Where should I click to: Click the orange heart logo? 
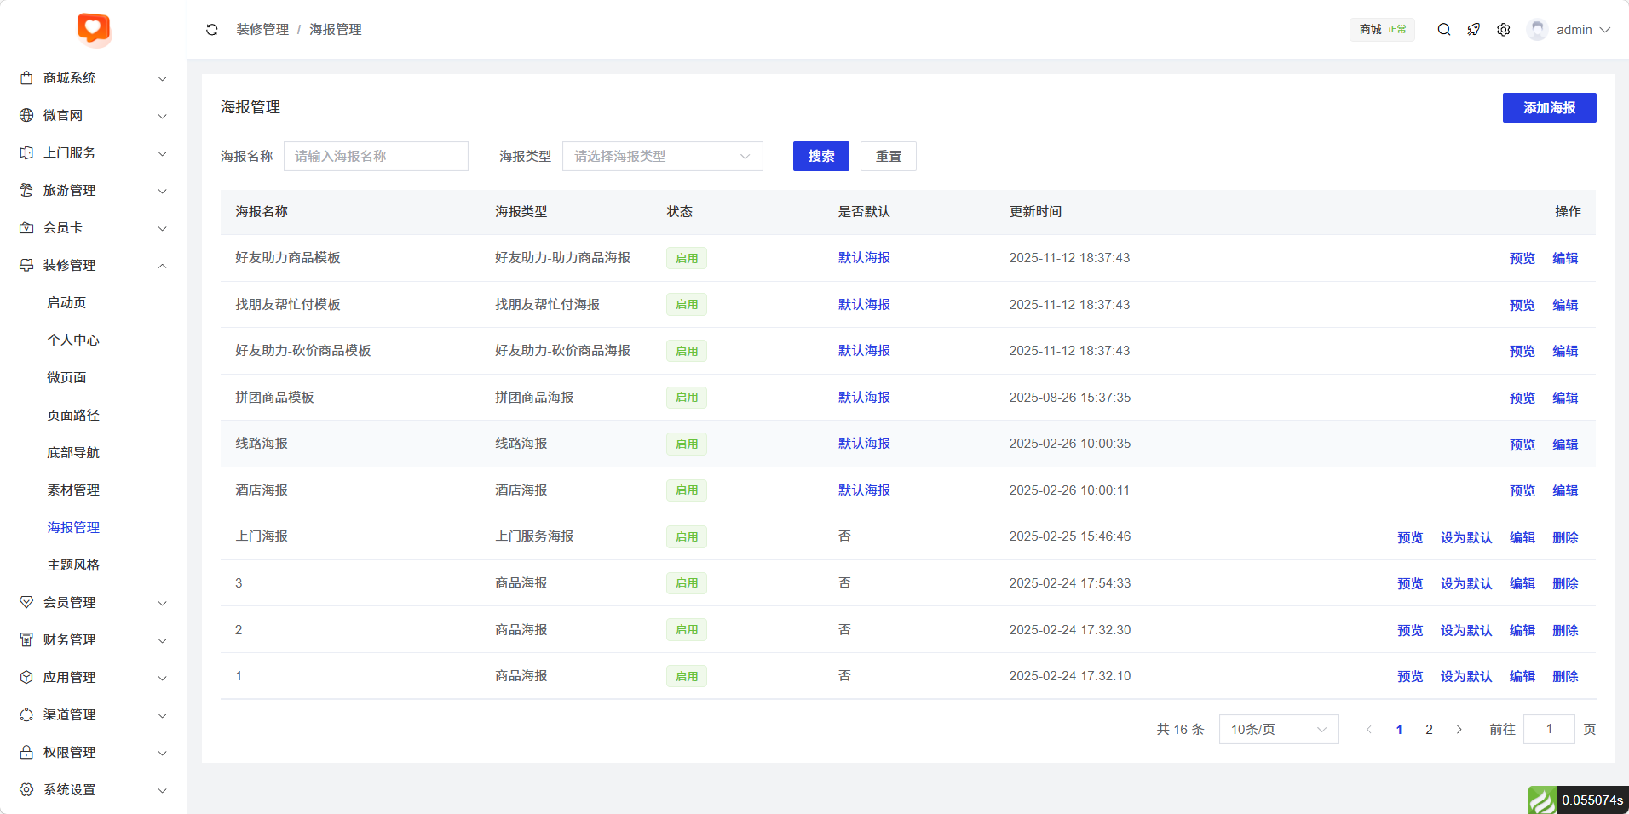[94, 28]
